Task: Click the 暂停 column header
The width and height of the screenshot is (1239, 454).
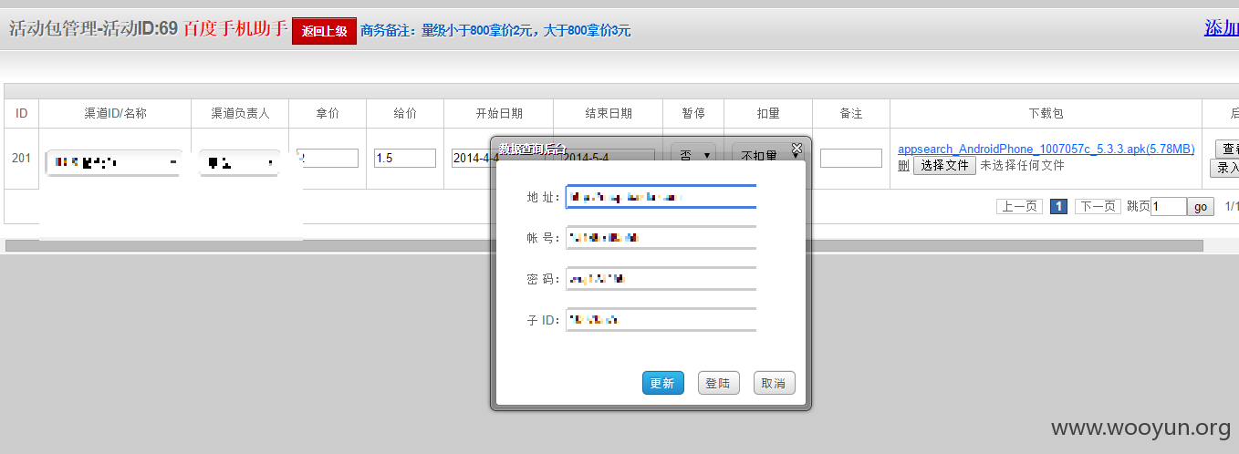Action: click(x=693, y=114)
